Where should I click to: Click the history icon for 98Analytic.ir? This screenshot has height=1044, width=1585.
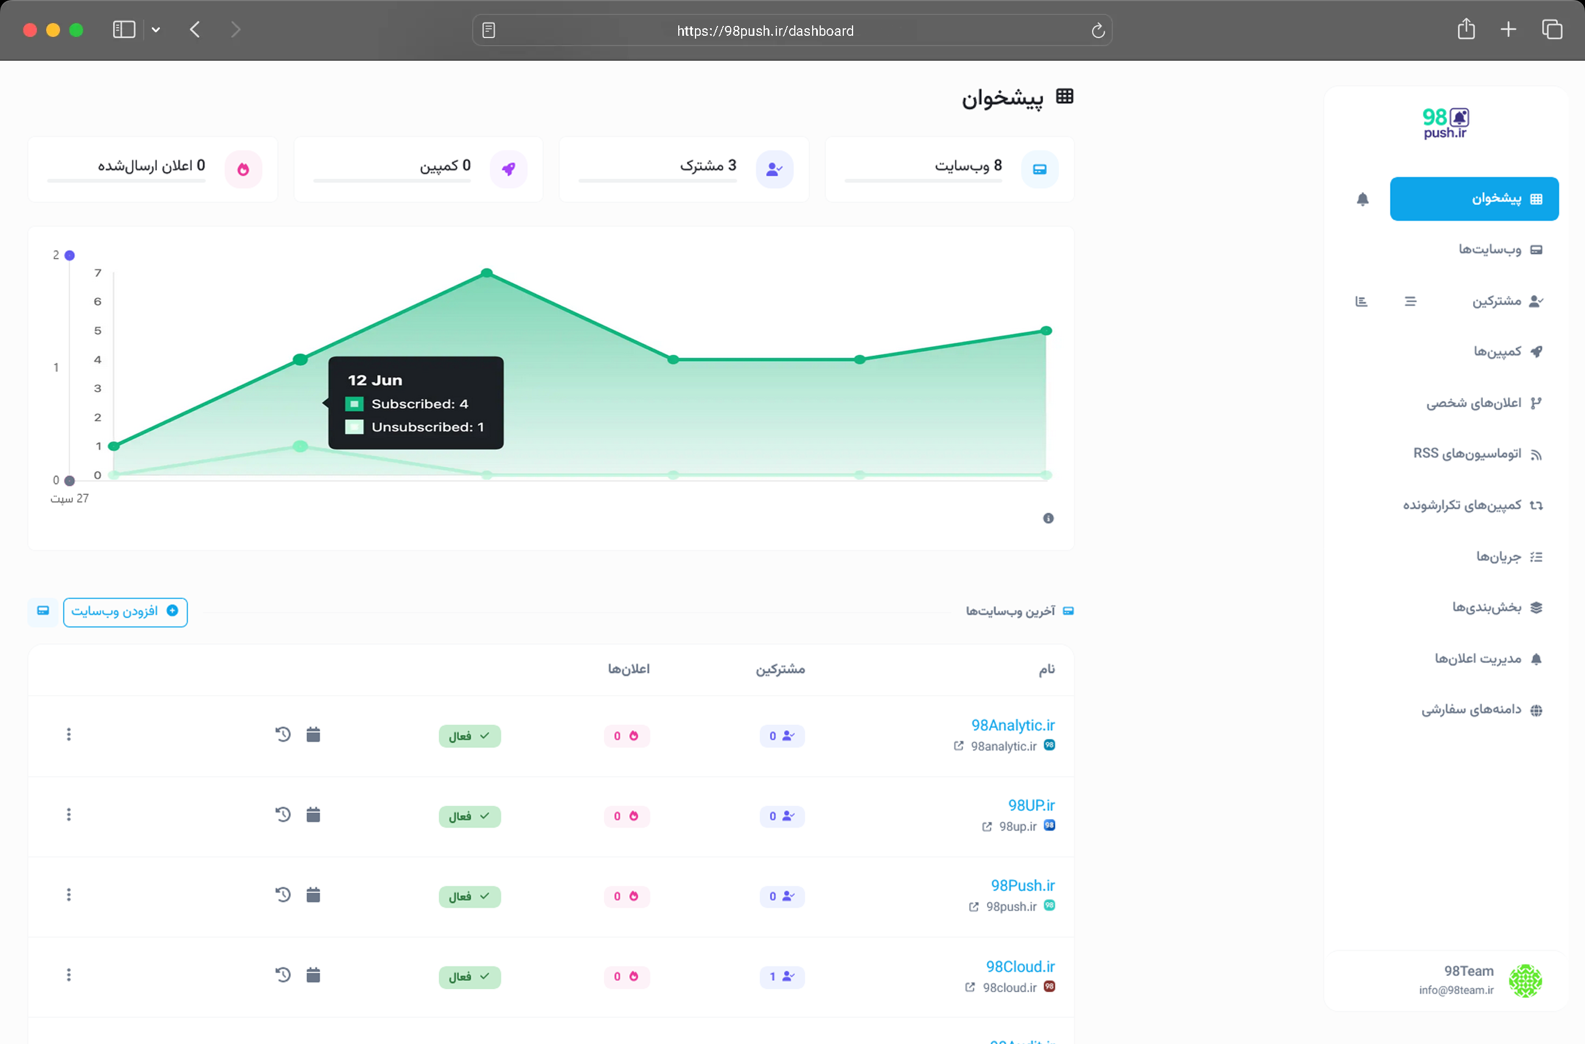coord(283,734)
